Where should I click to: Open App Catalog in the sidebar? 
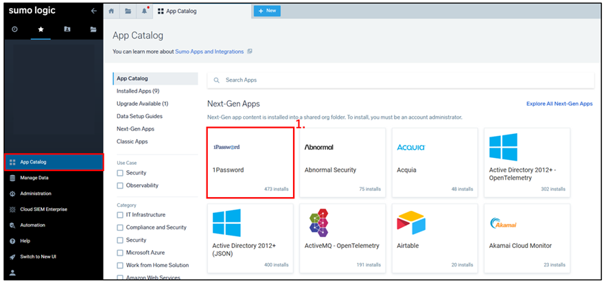(54, 162)
